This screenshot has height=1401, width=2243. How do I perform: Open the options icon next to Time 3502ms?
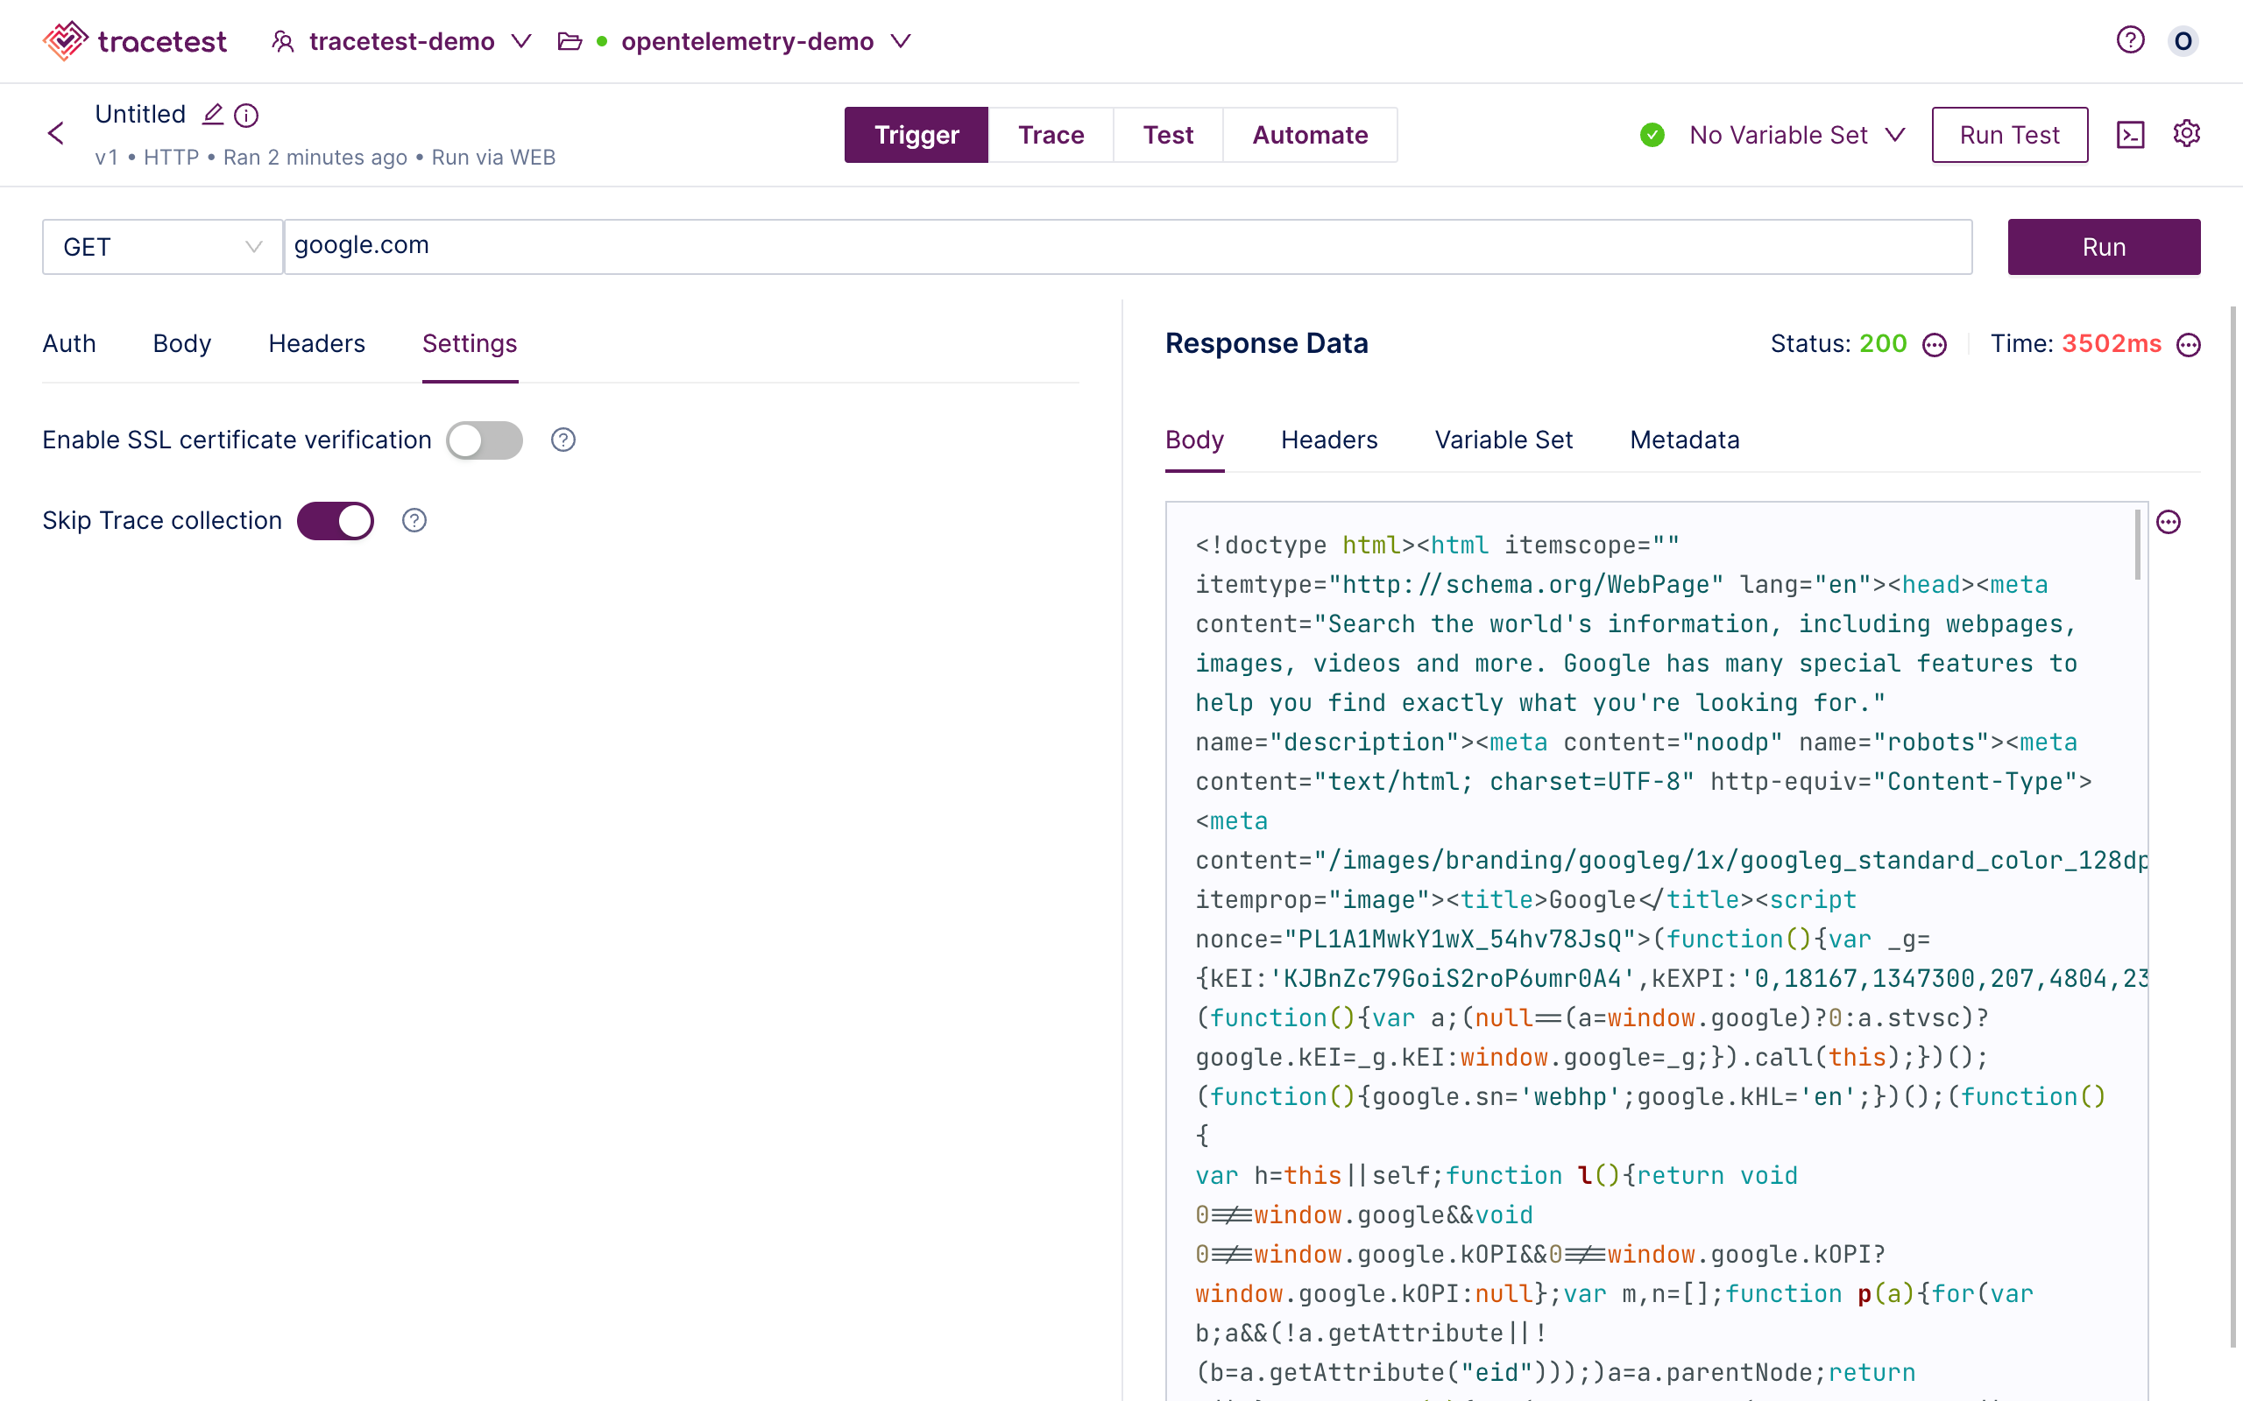pos(2189,346)
